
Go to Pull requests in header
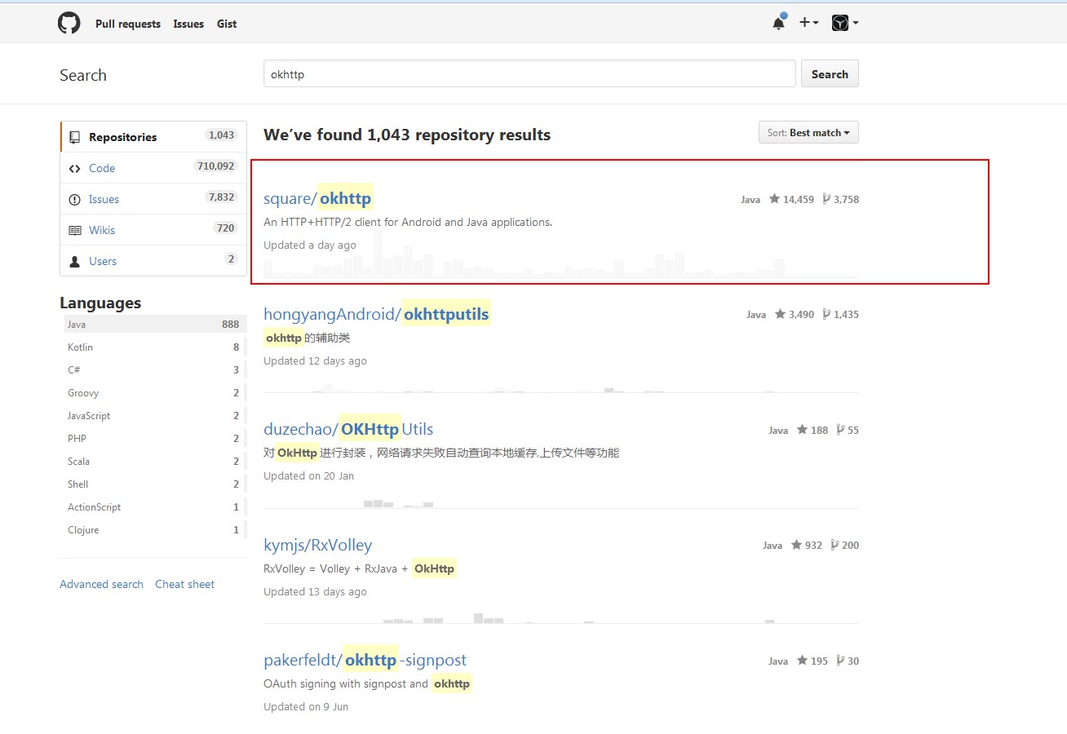click(128, 24)
